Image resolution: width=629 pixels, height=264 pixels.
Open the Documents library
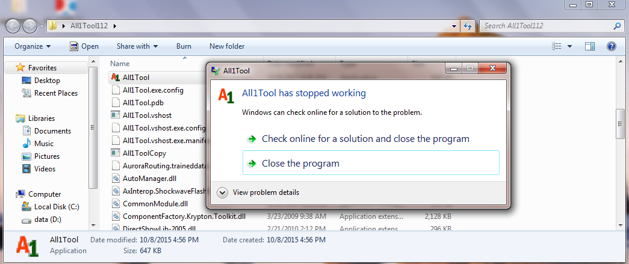click(x=52, y=131)
